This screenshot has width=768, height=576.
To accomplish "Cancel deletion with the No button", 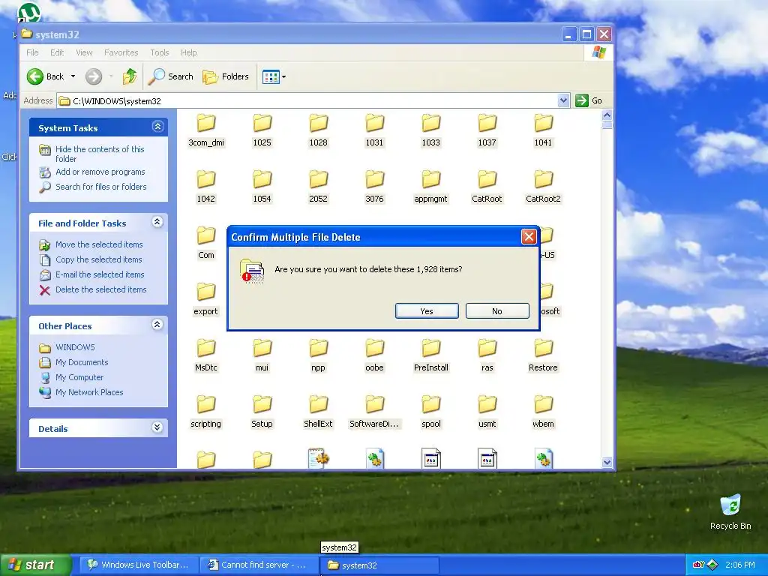I will point(497,311).
